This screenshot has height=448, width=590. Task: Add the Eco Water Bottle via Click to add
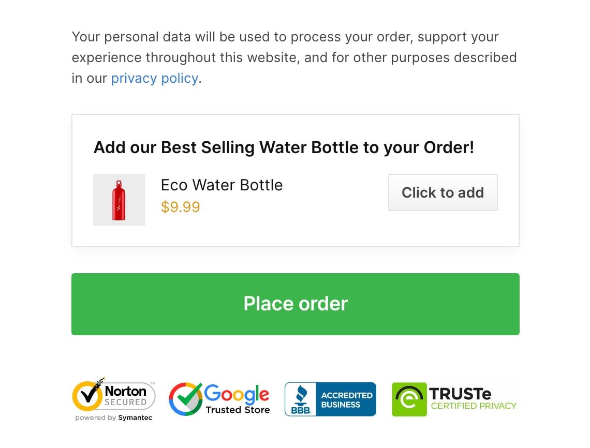[x=443, y=192]
